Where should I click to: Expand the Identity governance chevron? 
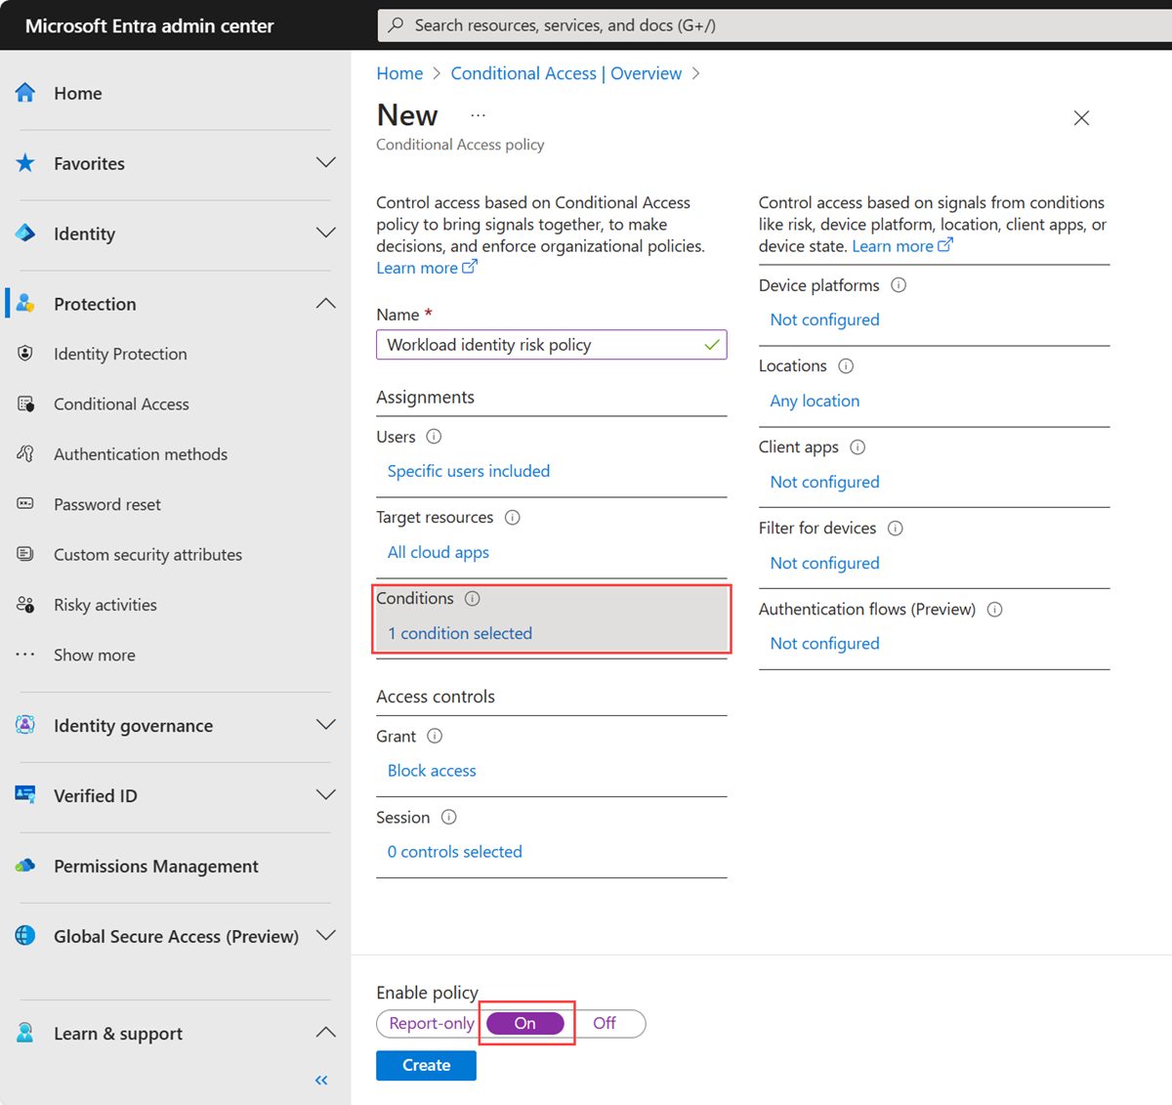[326, 725]
